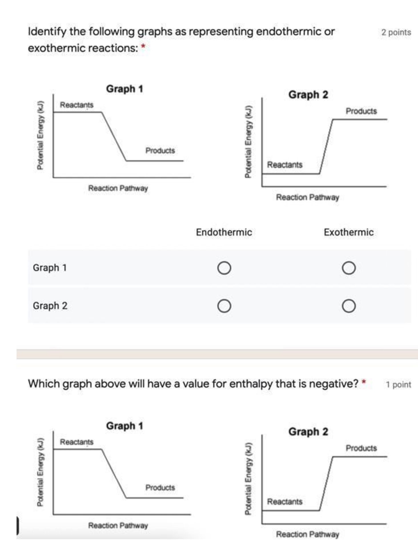Screen dimensions: 418x540
Task: Click the Exothermic column header
Action: tap(348, 232)
